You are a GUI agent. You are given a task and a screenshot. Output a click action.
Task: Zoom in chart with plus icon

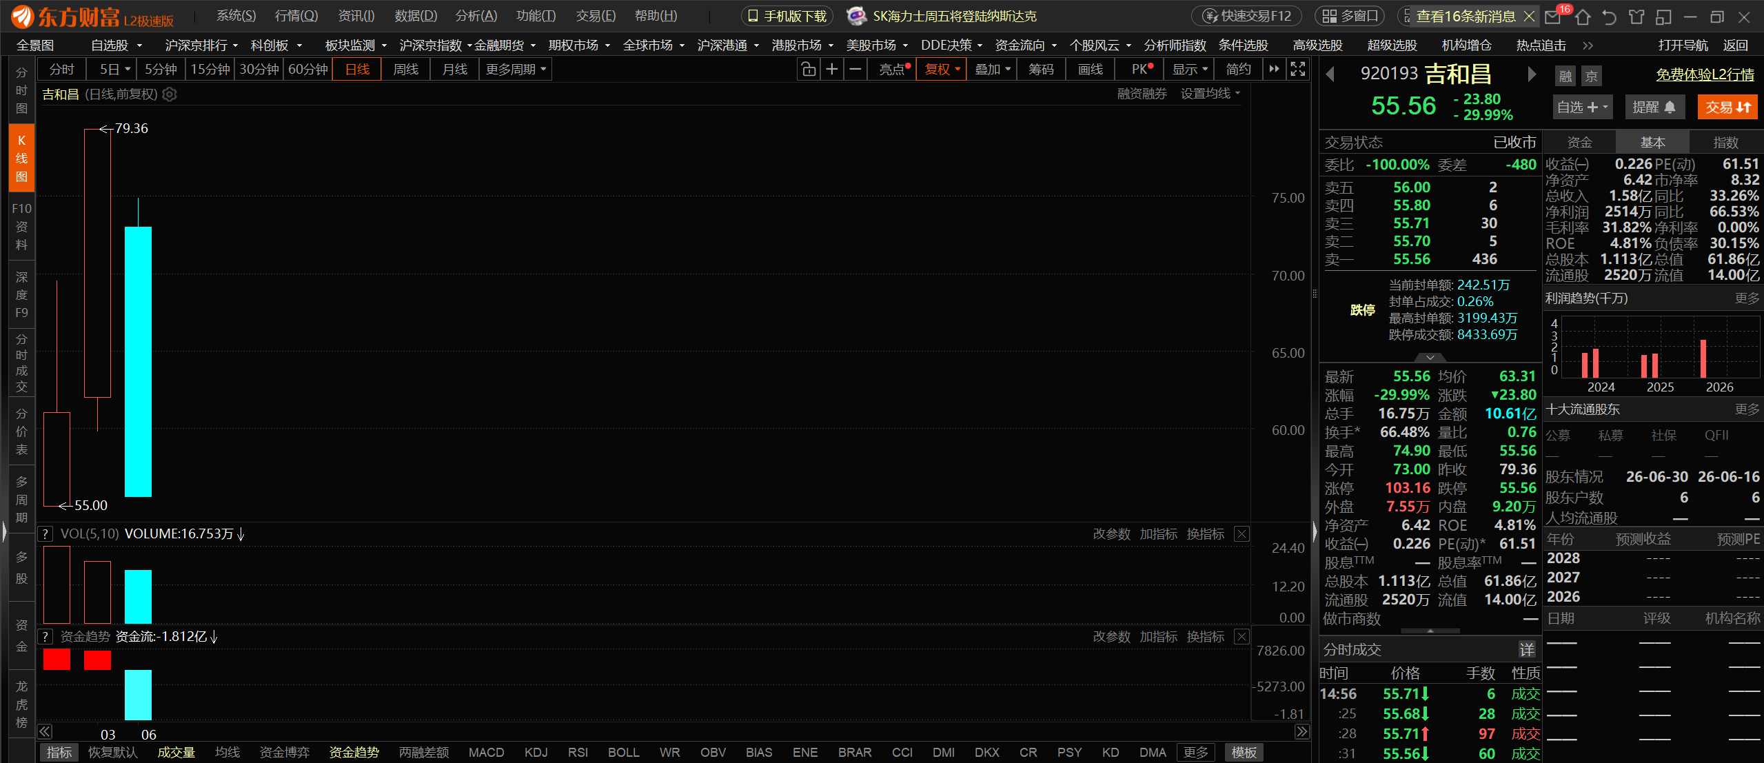tap(832, 70)
